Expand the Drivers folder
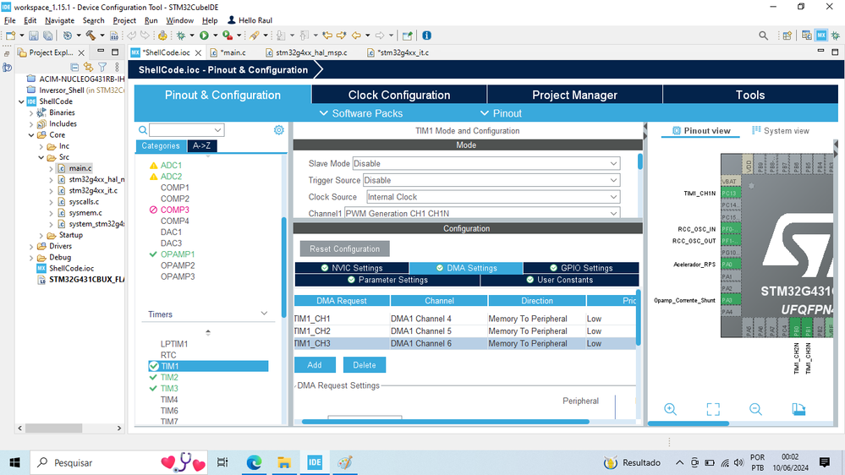This screenshot has height=475, width=845. tap(31, 246)
